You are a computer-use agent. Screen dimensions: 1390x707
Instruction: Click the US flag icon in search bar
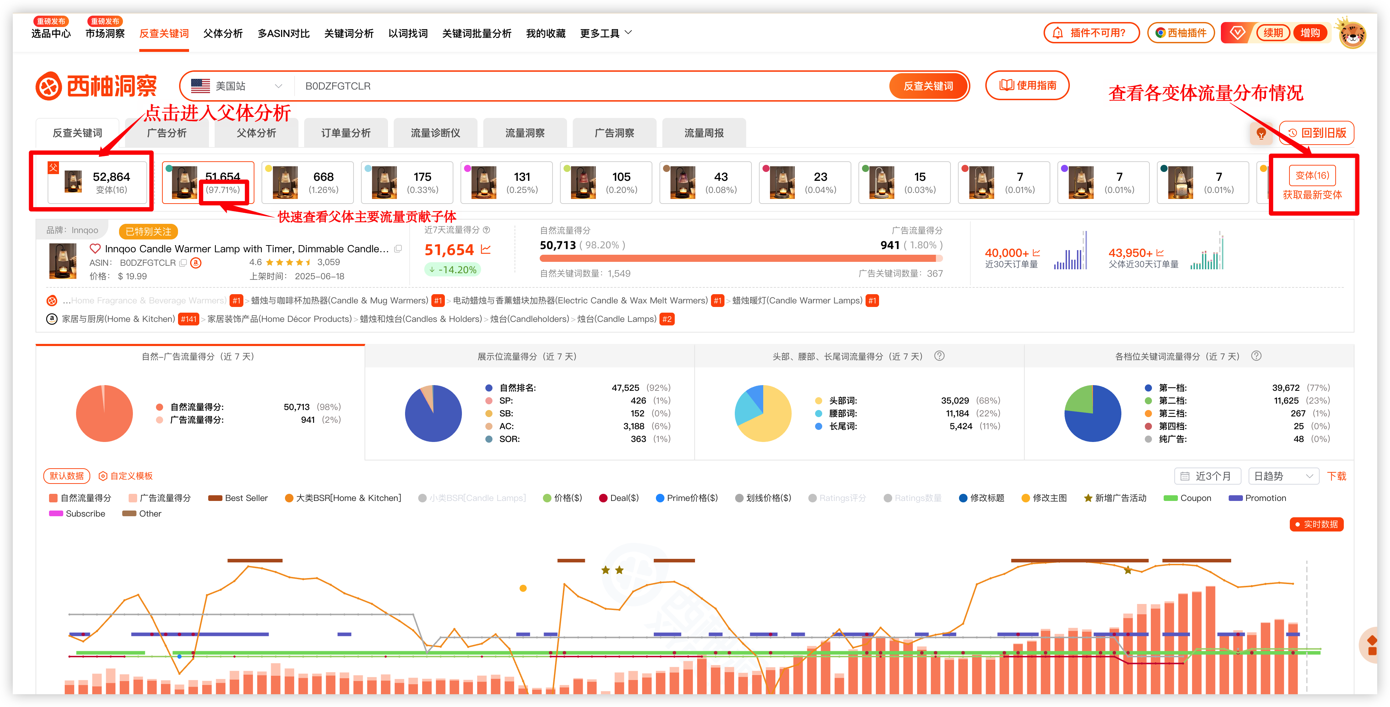pos(200,86)
